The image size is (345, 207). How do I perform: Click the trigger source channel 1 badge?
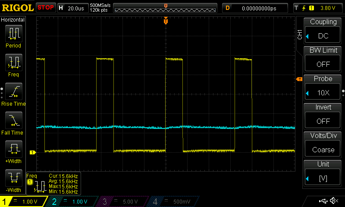(311, 8)
